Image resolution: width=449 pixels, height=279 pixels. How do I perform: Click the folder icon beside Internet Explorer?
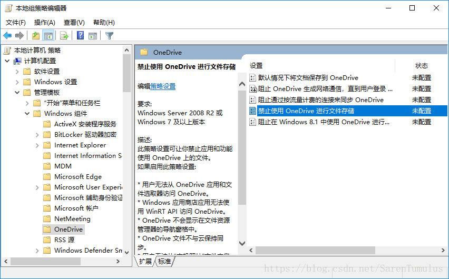[x=47, y=145]
